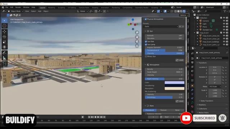Click the outliner filter funnel icon
The height and width of the screenshot is (129, 230).
(225, 11)
